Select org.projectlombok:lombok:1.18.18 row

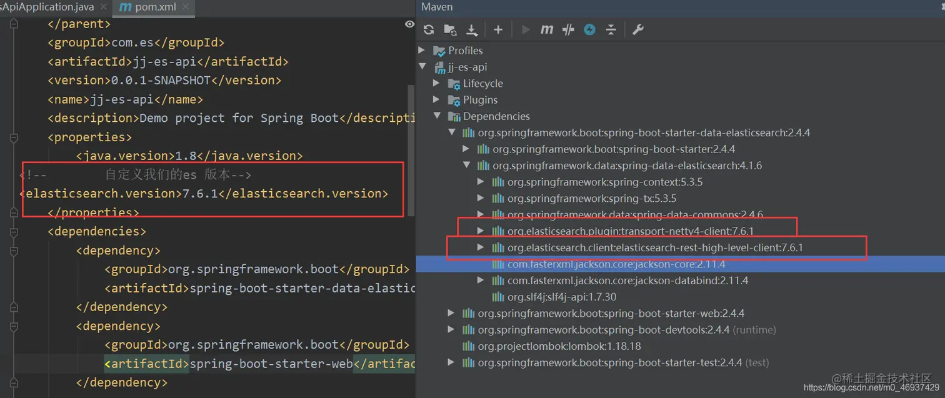pos(680,346)
